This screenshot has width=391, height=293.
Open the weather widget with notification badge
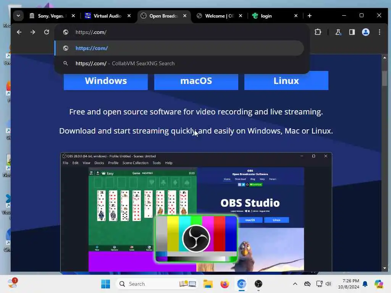(13, 283)
